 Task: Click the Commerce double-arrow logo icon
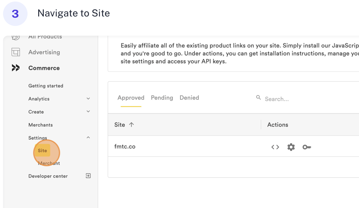pyautogui.click(x=16, y=68)
